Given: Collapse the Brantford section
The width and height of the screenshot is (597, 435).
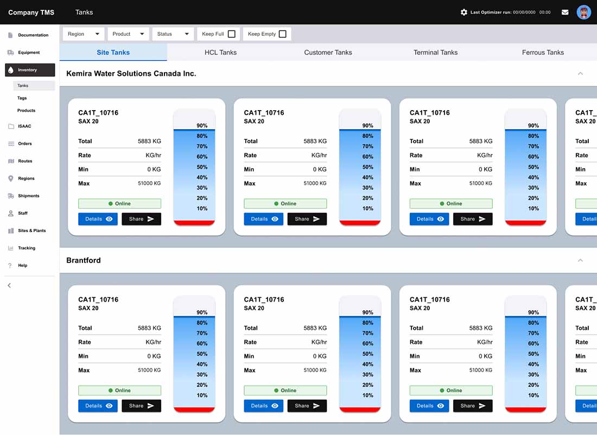Looking at the screenshot, I should [x=580, y=260].
